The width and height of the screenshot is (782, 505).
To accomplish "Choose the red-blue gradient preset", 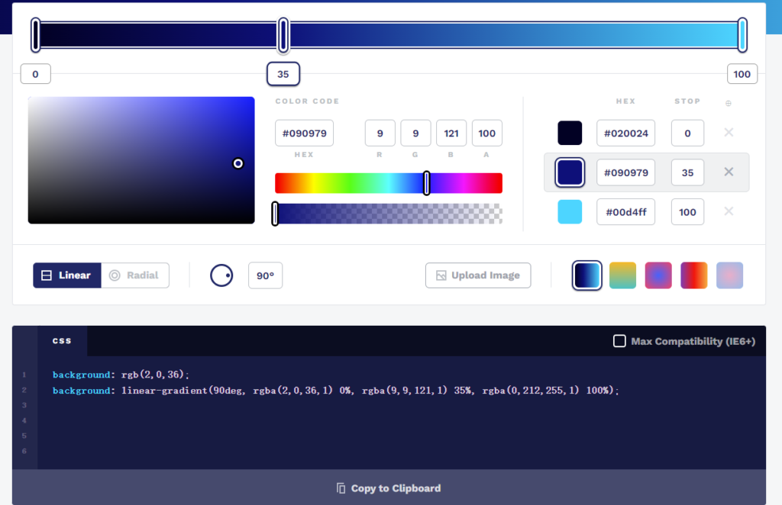I will [x=693, y=275].
